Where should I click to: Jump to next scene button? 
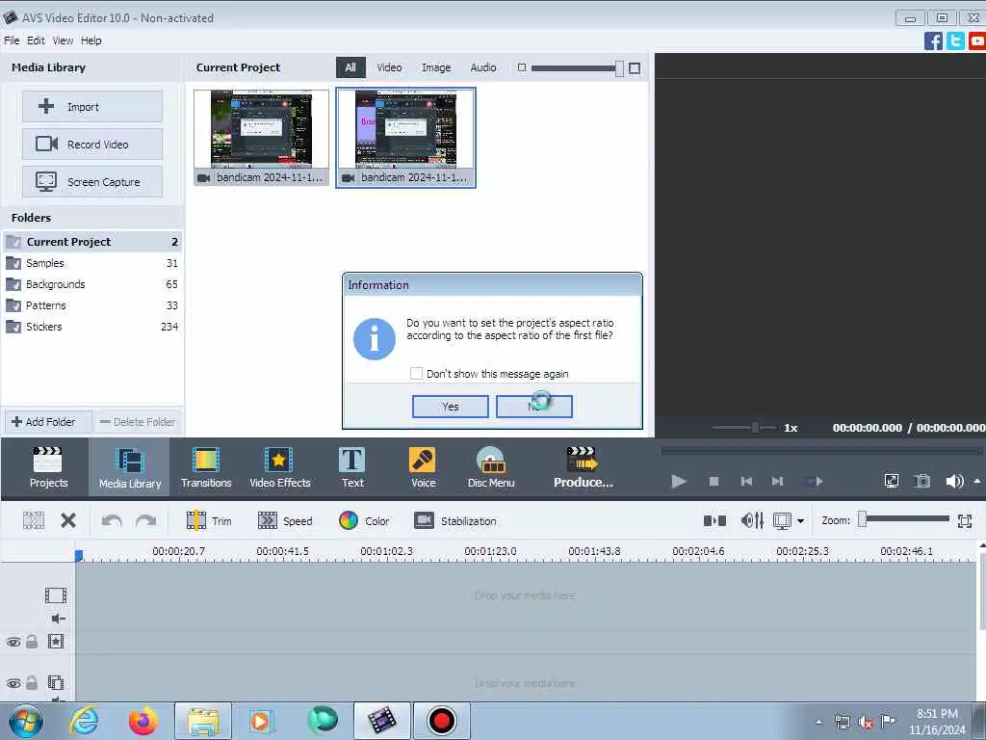pos(813,482)
